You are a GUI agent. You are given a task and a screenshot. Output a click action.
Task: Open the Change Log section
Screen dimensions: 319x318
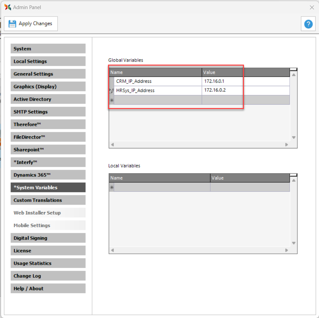pos(48,276)
